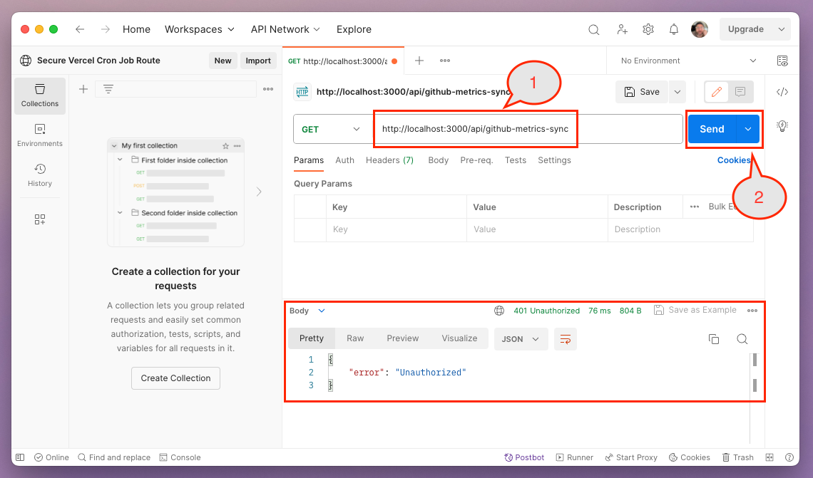The width and height of the screenshot is (813, 478).
Task: Open the No Environment dropdown
Action: (688, 61)
